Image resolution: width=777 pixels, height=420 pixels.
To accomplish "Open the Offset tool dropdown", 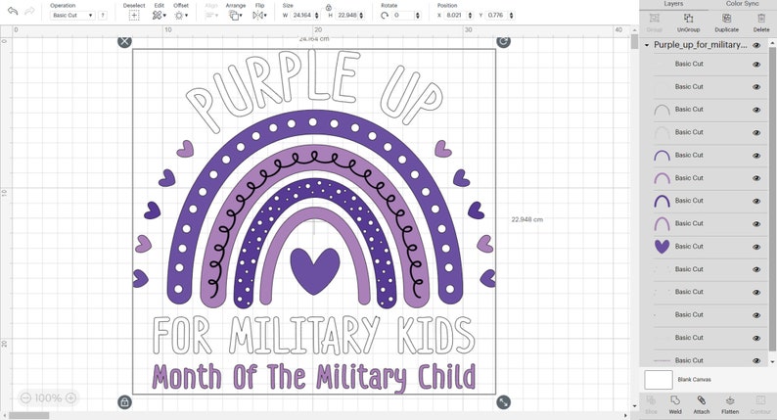I will click(181, 16).
